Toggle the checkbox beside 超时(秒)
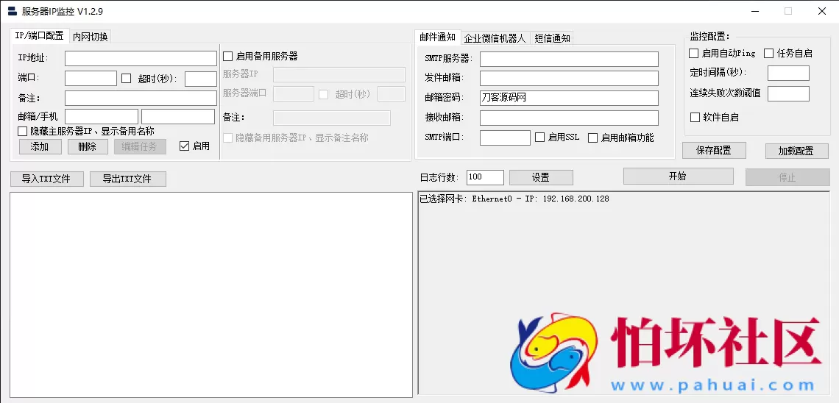Image resolution: width=839 pixels, height=403 pixels. coord(127,78)
